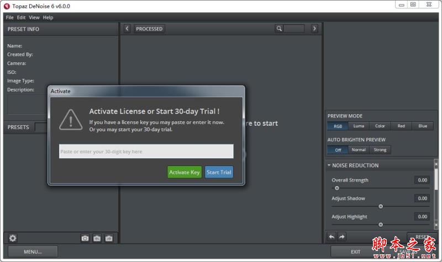
Task: Open the View menu
Action: [x=34, y=18]
